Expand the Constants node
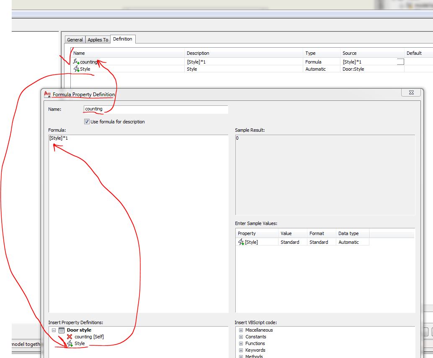 [241, 337]
